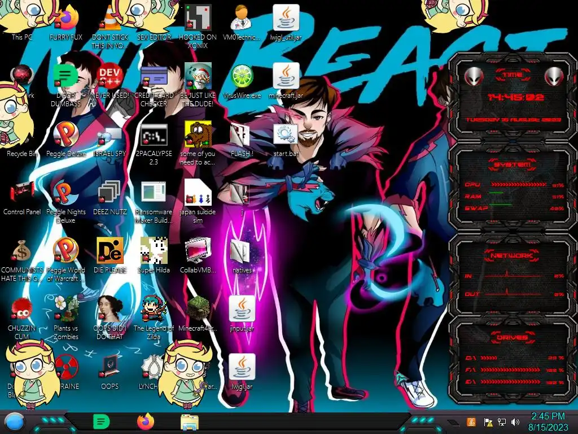Image resolution: width=578 pixels, height=434 pixels.
Task: Launch Peggle World of Warcraft shortcut
Action: coord(65,260)
